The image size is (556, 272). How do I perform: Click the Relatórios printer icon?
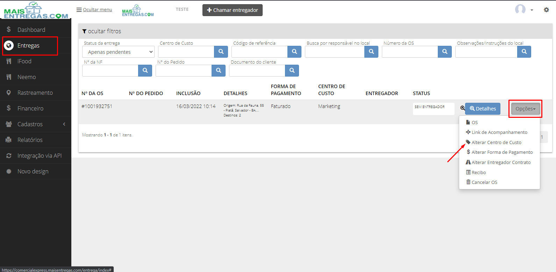point(9,140)
